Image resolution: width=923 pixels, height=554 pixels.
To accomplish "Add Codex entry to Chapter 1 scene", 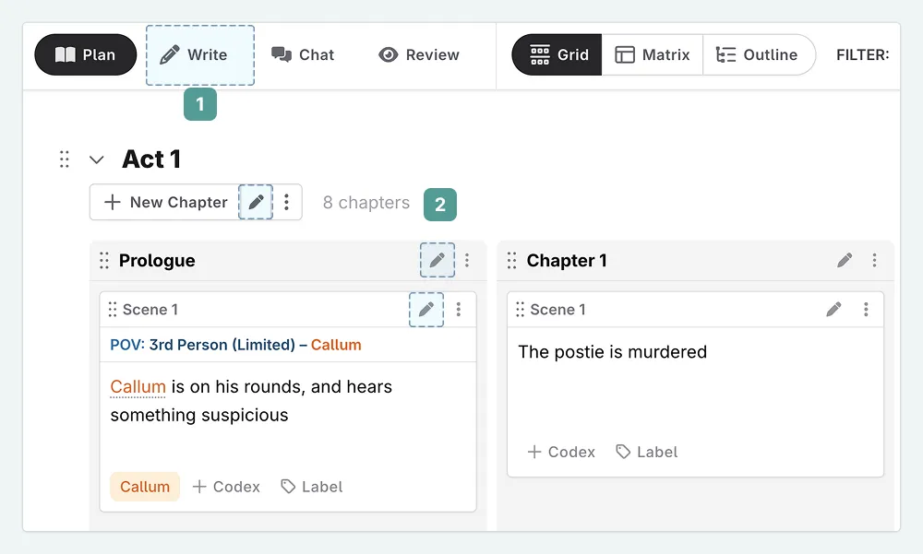I will pyautogui.click(x=561, y=452).
